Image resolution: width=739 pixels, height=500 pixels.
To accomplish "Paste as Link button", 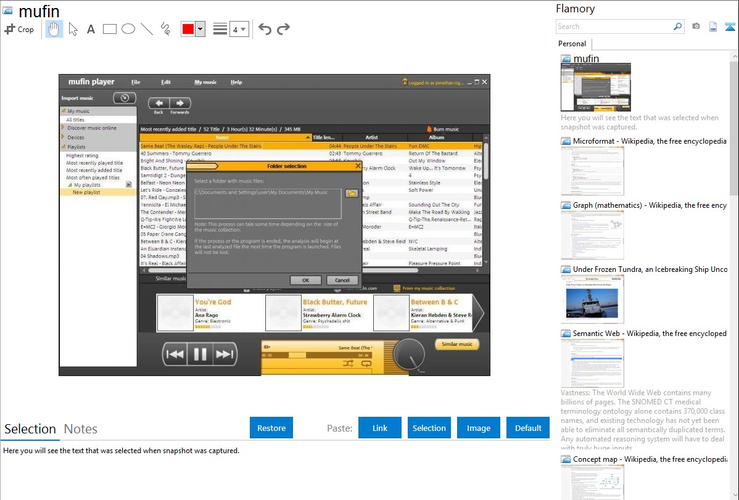I will point(380,428).
